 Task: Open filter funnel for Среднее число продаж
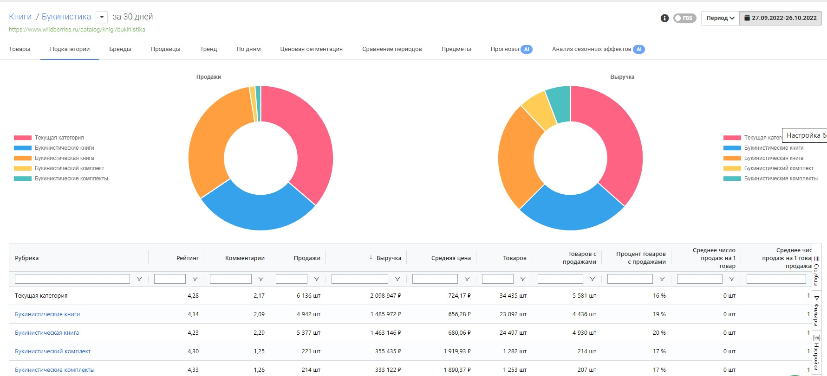(731, 279)
